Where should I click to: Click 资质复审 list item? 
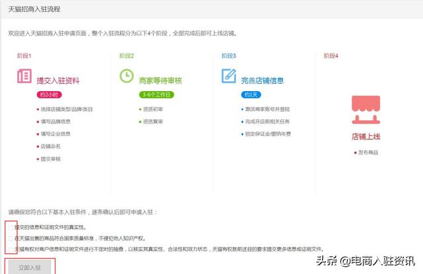[x=153, y=121]
